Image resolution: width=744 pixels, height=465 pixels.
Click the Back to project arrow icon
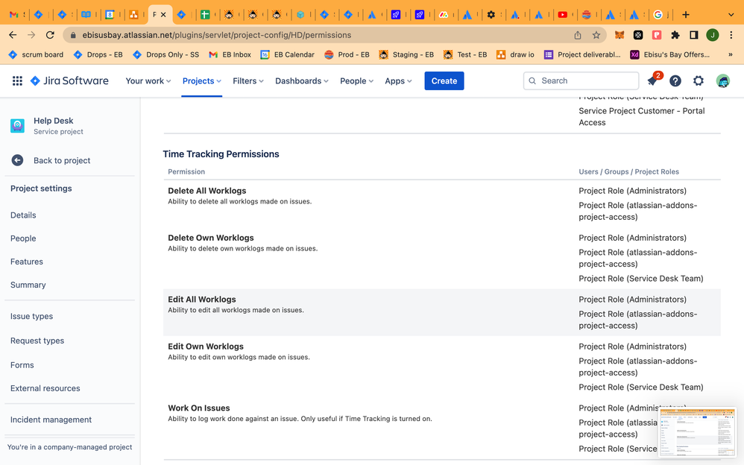17,160
